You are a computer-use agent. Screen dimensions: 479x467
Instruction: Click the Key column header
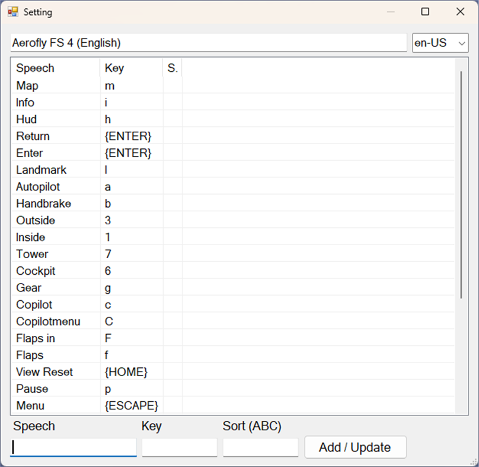tap(132, 68)
